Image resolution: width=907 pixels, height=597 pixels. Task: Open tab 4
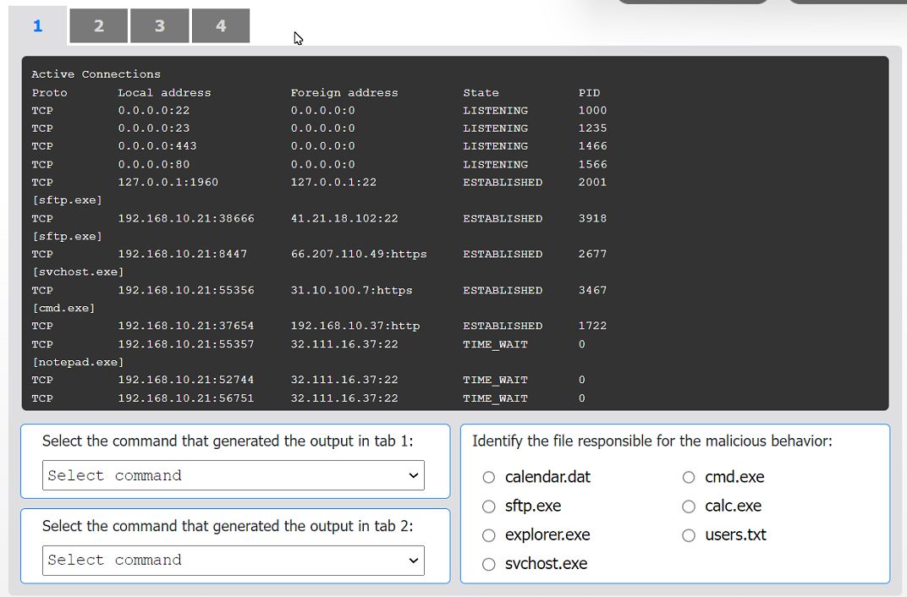221,26
